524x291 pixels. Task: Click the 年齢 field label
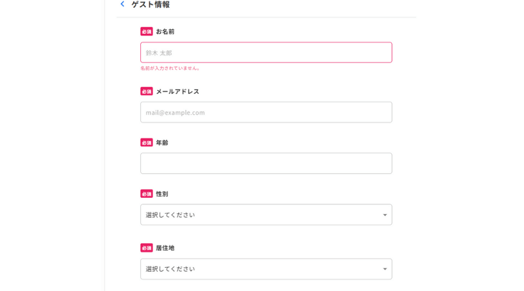pos(162,143)
